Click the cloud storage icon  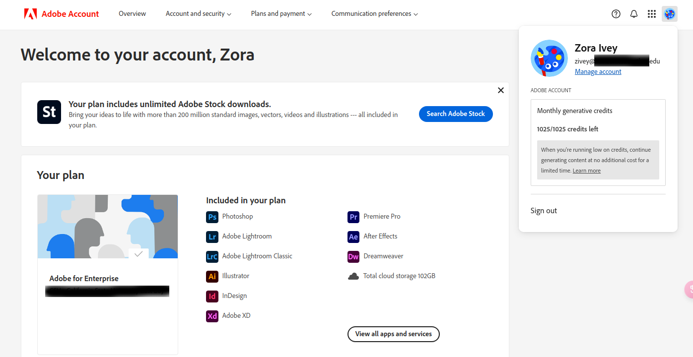click(x=353, y=276)
